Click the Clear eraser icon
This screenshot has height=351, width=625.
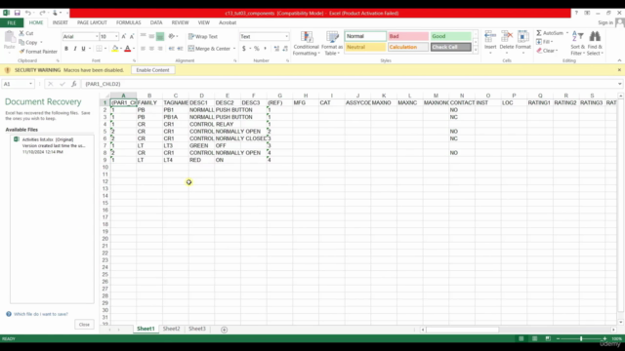pyautogui.click(x=539, y=51)
